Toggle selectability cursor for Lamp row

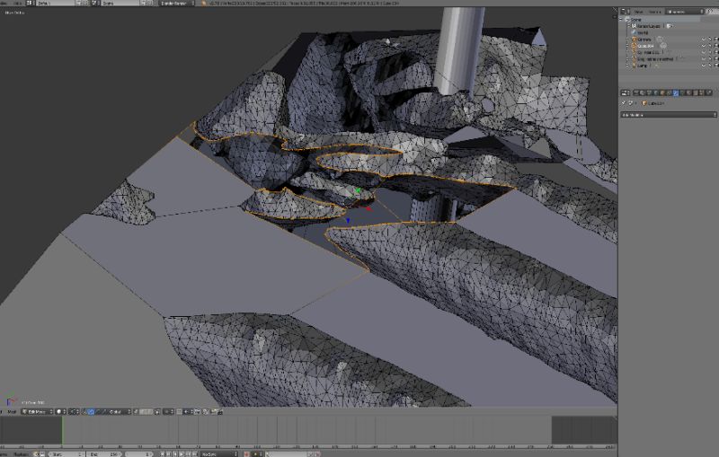pos(710,66)
